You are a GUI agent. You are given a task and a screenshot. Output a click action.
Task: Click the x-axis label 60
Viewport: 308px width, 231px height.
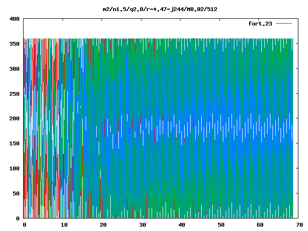pyautogui.click(x=260, y=225)
